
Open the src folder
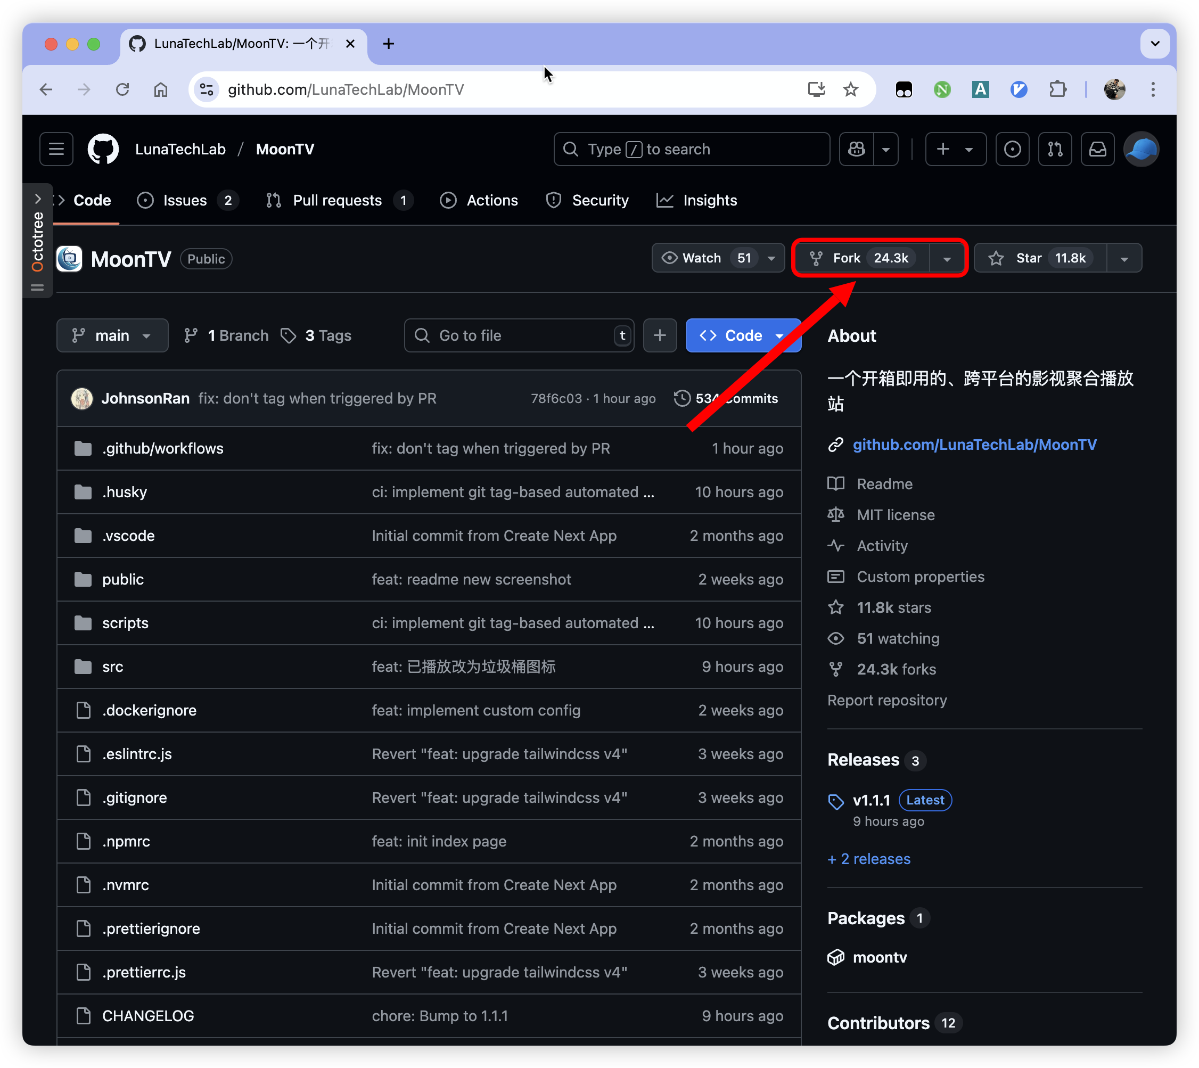113,667
